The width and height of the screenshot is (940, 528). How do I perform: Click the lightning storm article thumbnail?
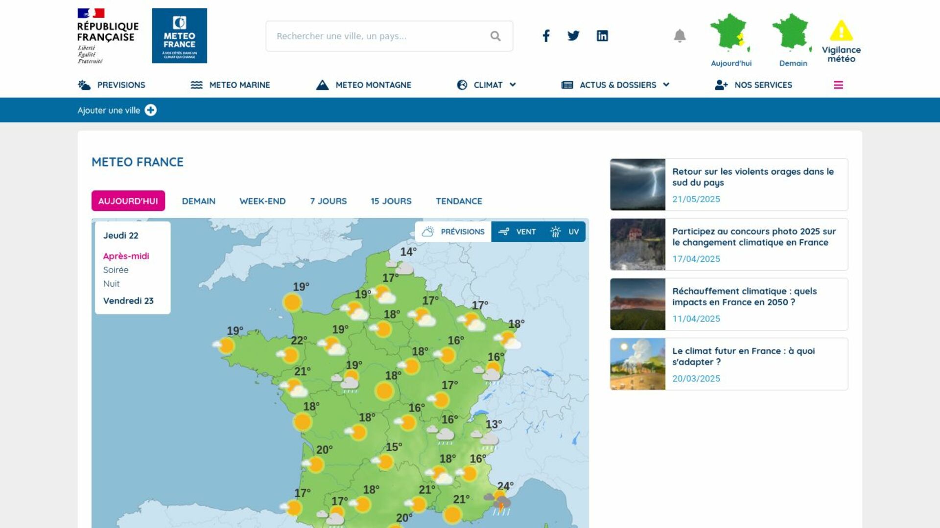click(637, 184)
